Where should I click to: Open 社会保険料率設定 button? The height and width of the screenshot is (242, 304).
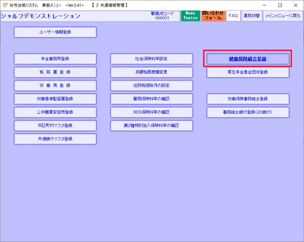tap(152, 59)
